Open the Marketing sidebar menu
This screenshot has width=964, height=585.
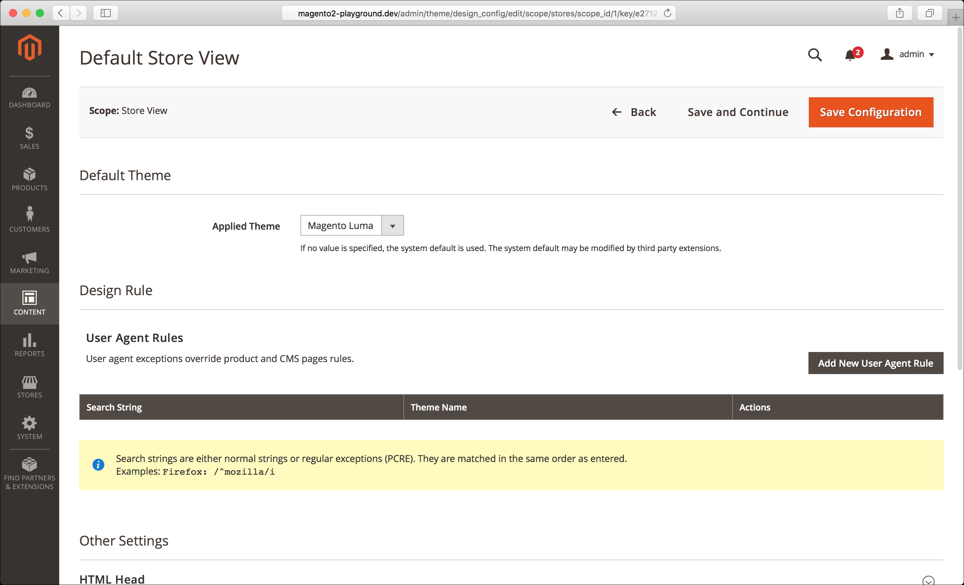29,262
